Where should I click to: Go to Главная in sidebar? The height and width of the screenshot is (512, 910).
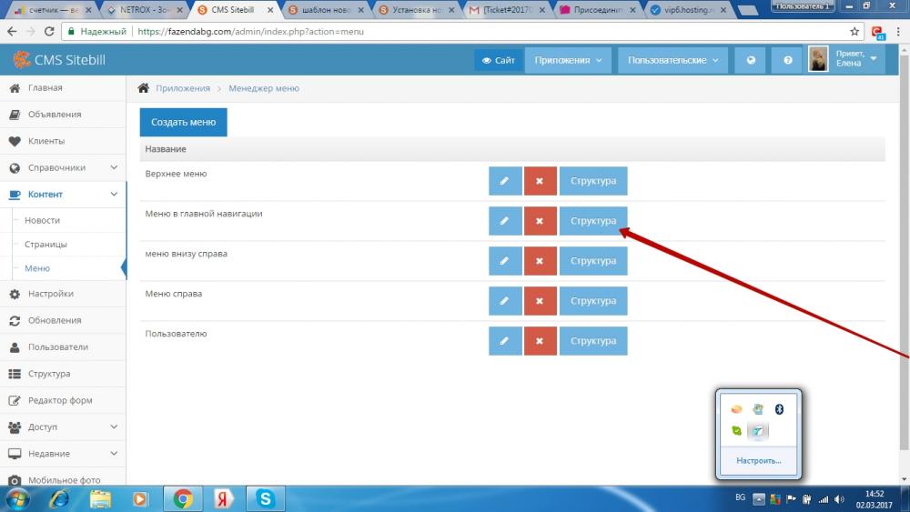63,88
